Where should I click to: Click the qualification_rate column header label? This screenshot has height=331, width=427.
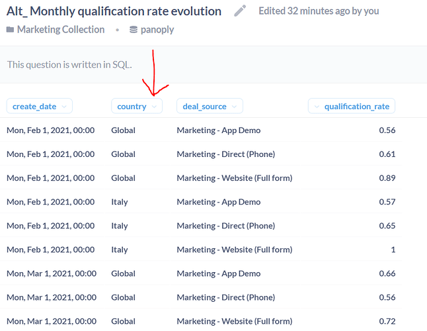click(357, 107)
